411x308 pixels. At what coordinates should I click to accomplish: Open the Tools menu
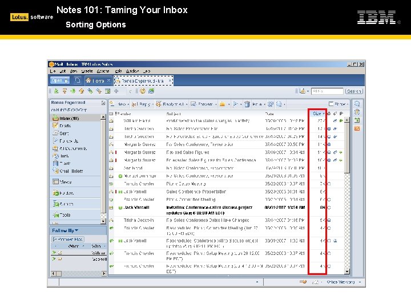pos(119,71)
